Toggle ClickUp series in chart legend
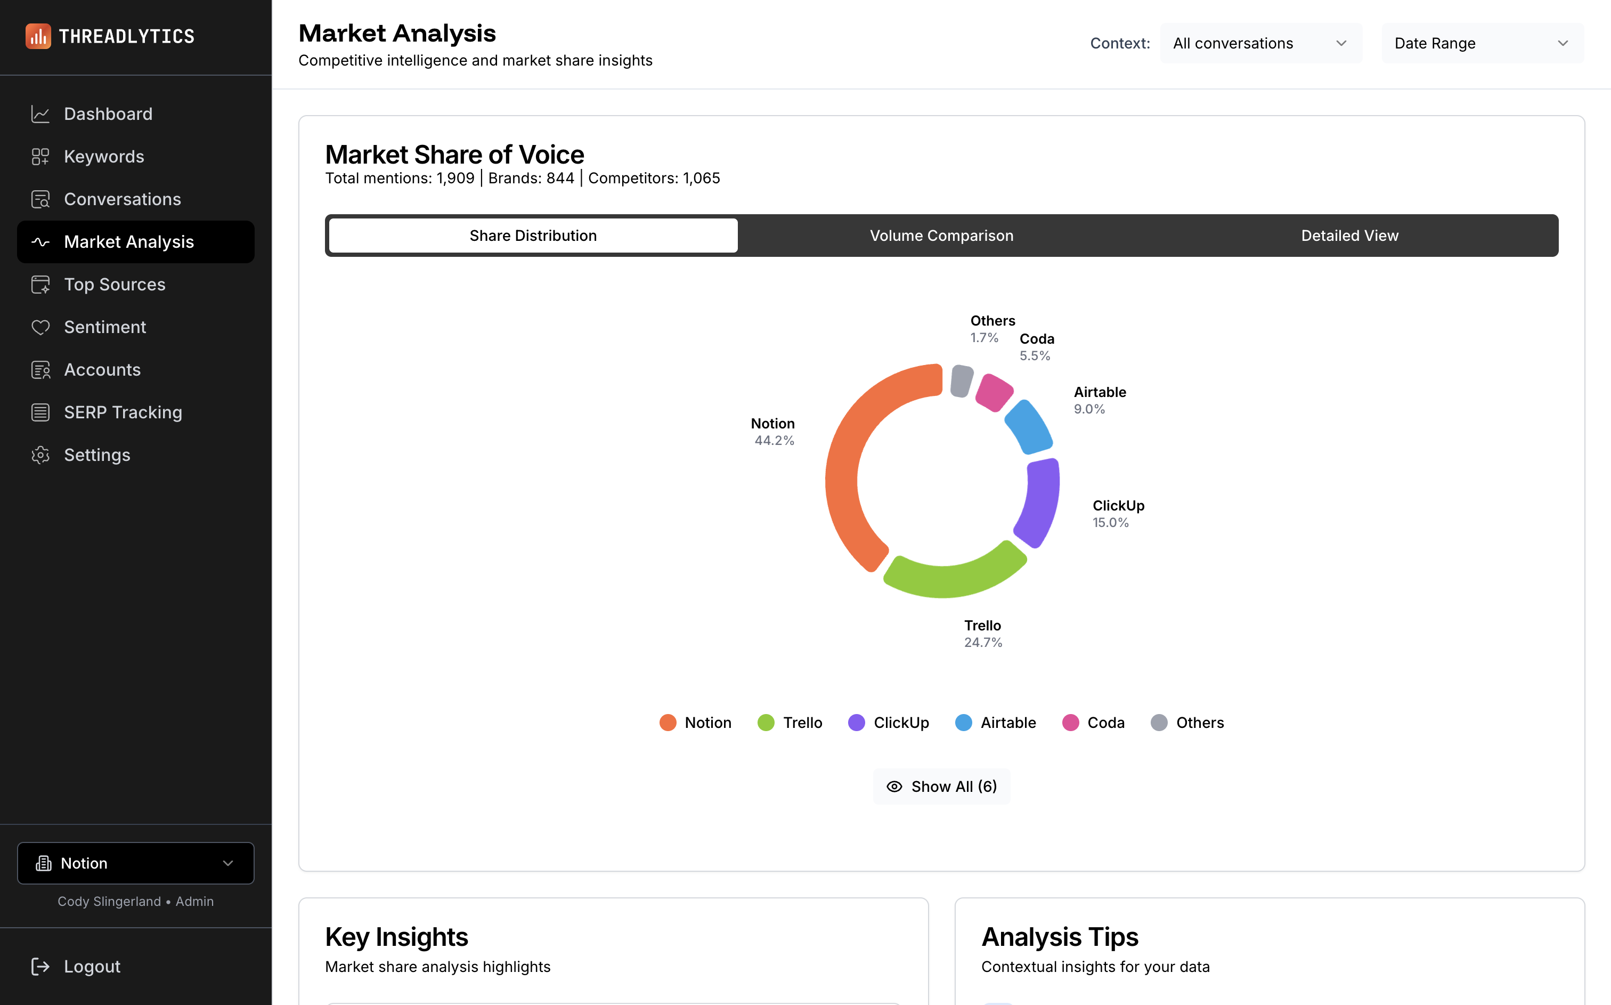This screenshot has height=1005, width=1611. (x=888, y=723)
